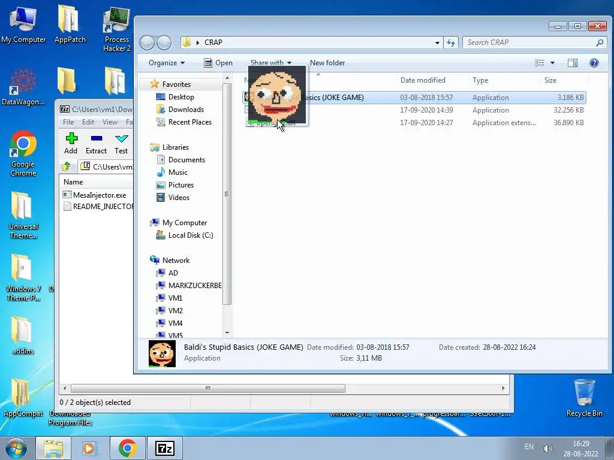Switch to 7-Zip taskbar button
Image resolution: width=614 pixels, height=460 pixels.
coord(165,448)
